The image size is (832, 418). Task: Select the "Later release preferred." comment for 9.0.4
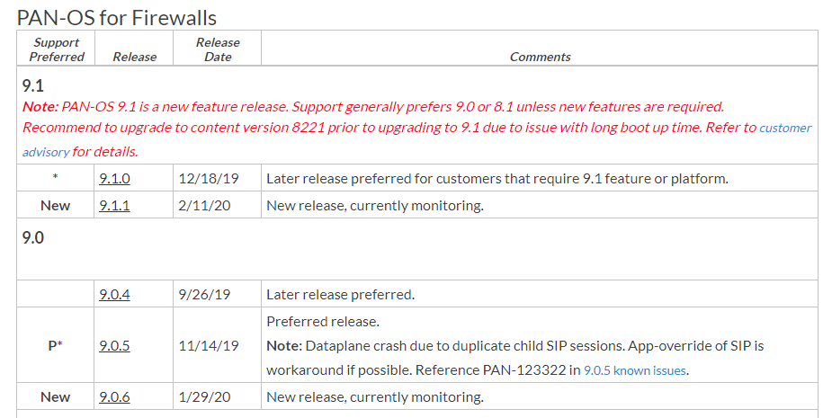point(340,294)
